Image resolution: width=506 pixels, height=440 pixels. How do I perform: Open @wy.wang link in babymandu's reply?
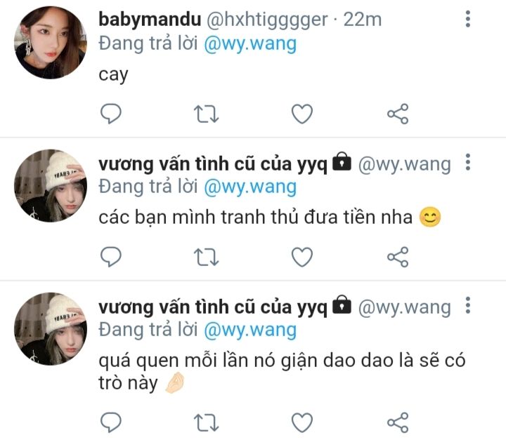[x=250, y=44]
